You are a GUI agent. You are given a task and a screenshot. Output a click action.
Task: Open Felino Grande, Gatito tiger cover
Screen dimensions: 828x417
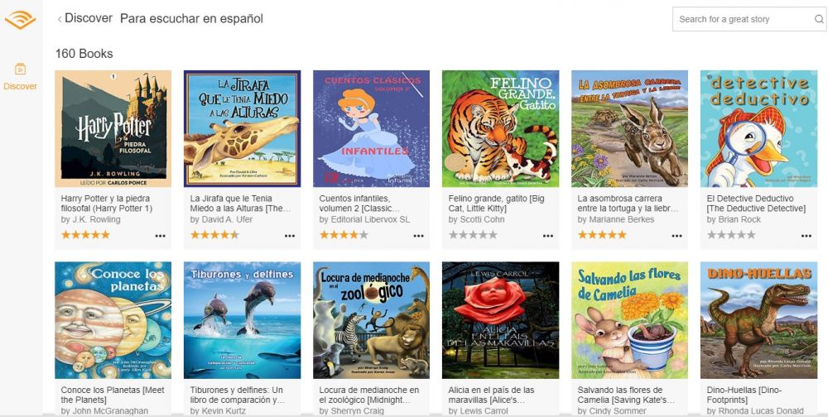500,129
